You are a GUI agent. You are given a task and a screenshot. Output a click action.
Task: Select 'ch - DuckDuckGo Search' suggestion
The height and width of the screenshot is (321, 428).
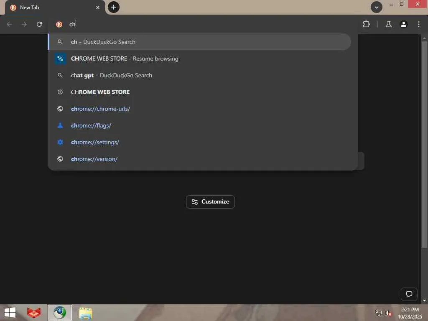pyautogui.click(x=200, y=42)
